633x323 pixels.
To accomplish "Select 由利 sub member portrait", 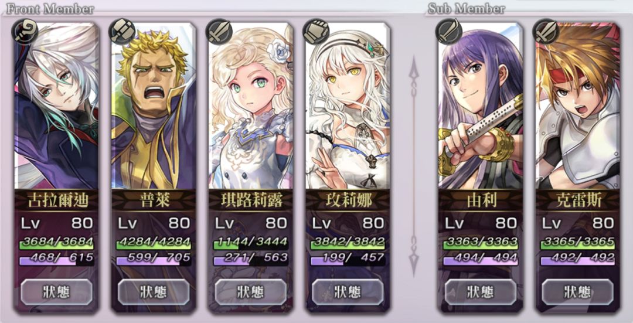I will coord(481,106).
